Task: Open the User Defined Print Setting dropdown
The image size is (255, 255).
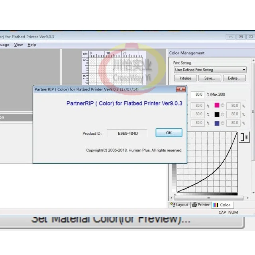Action: [210, 70]
